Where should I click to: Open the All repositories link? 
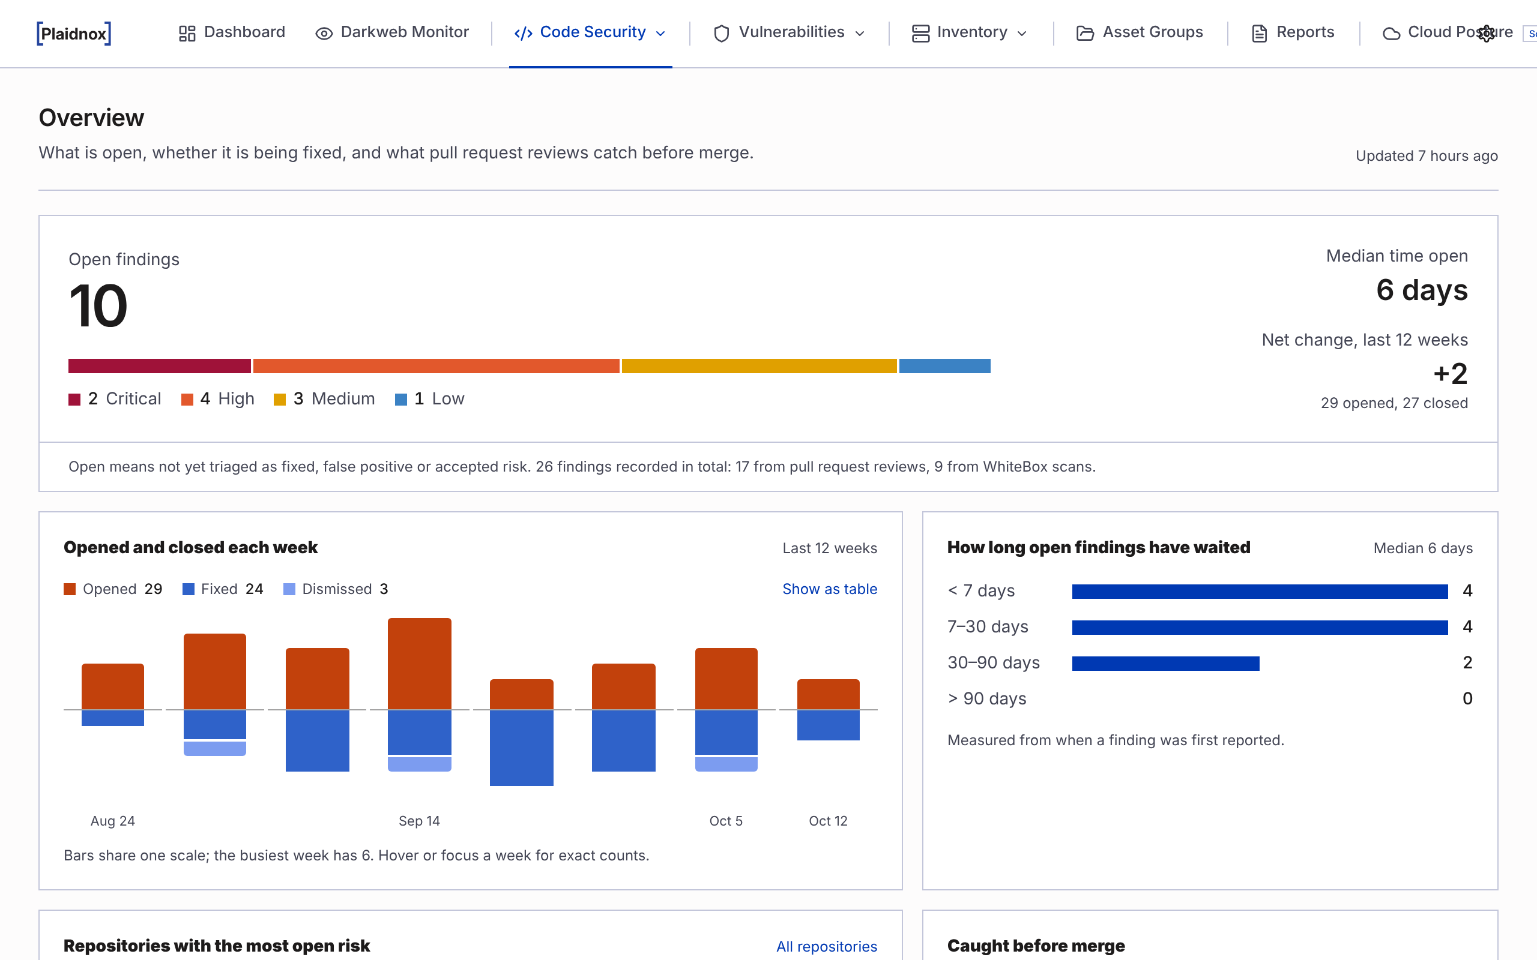click(826, 946)
